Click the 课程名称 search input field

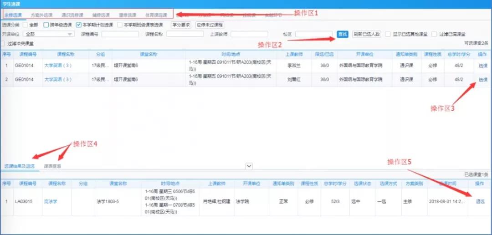pyautogui.click(x=185, y=34)
